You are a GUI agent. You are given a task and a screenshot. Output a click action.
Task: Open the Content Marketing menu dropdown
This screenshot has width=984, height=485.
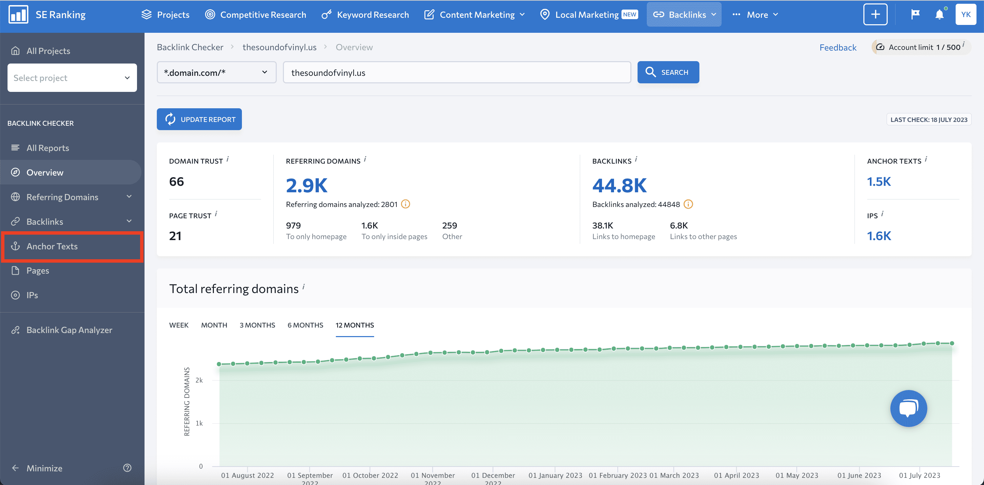coord(475,14)
